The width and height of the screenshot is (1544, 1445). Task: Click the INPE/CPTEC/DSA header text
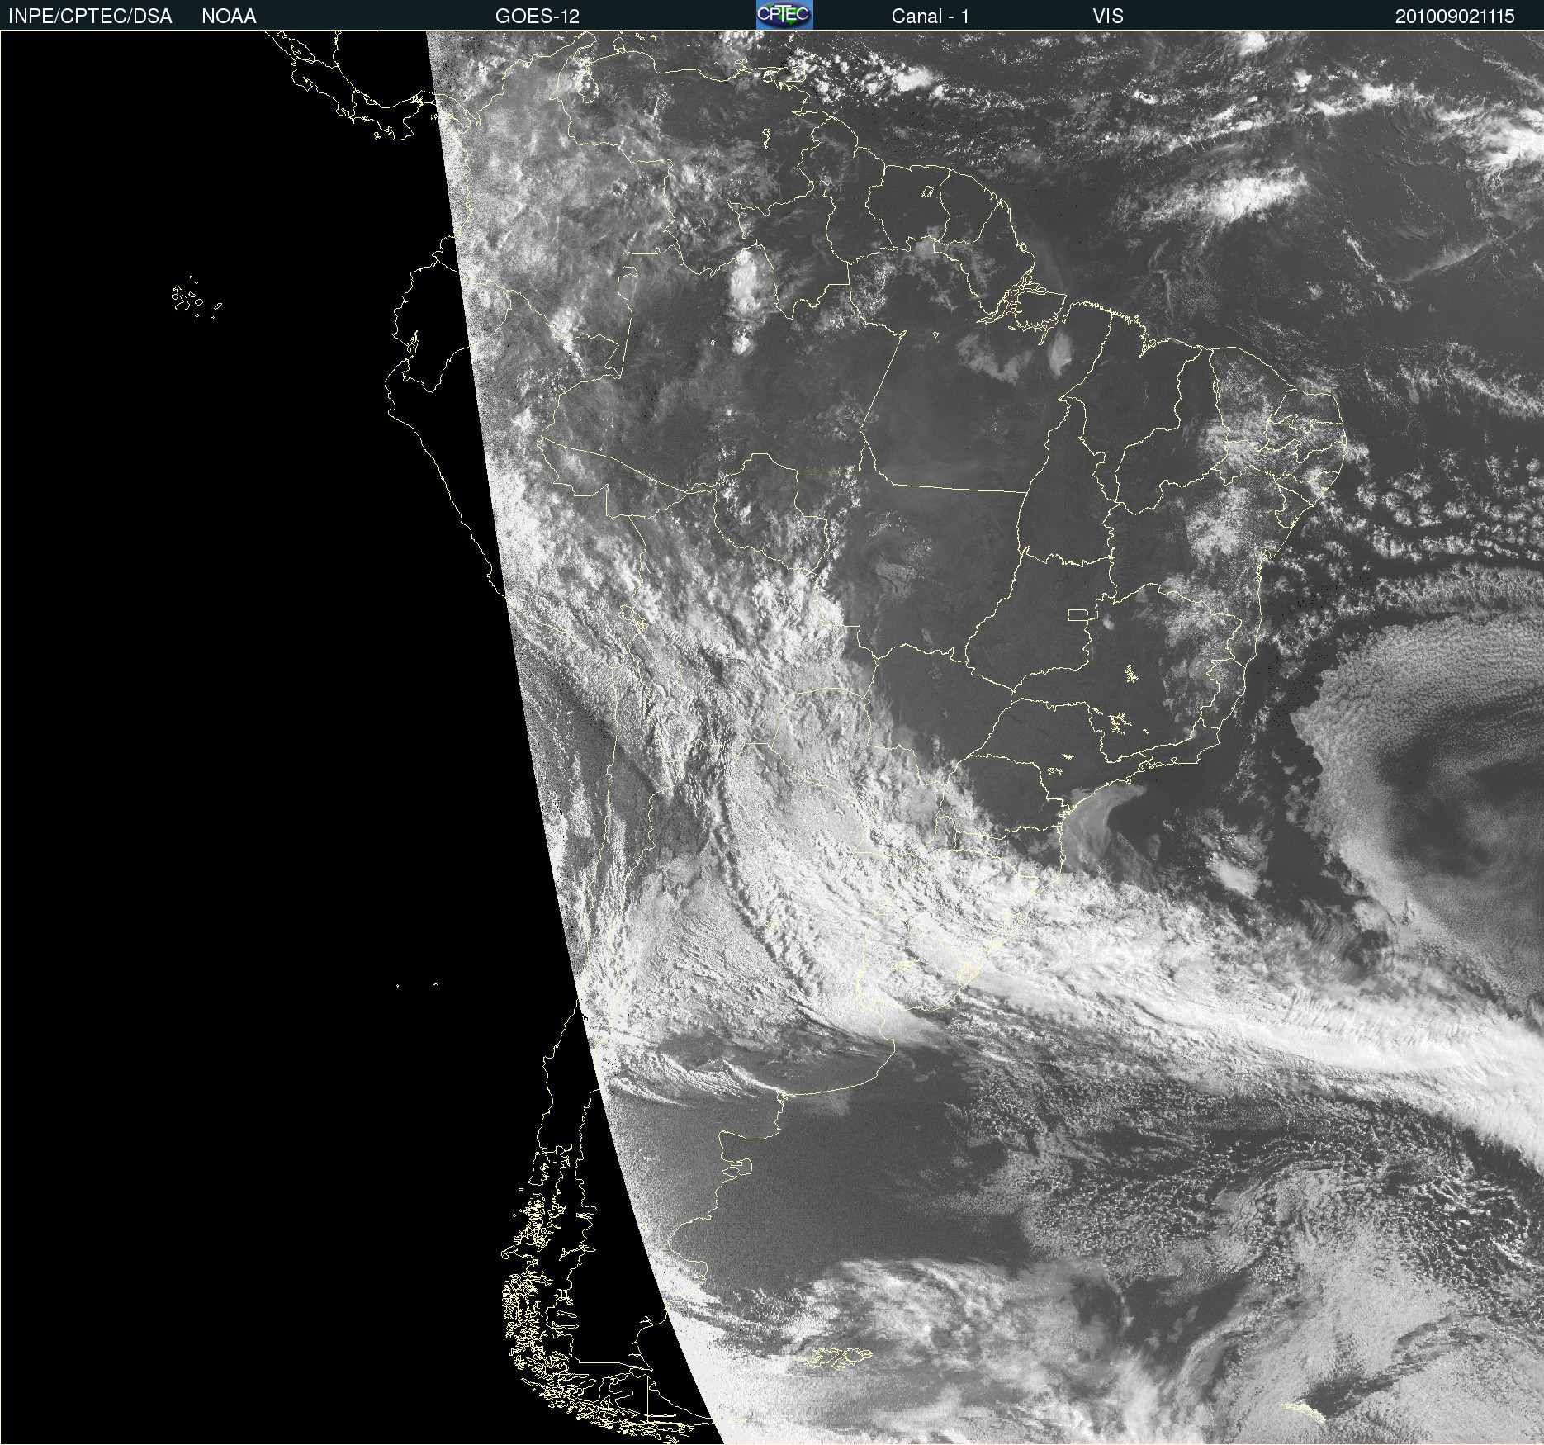coord(90,17)
